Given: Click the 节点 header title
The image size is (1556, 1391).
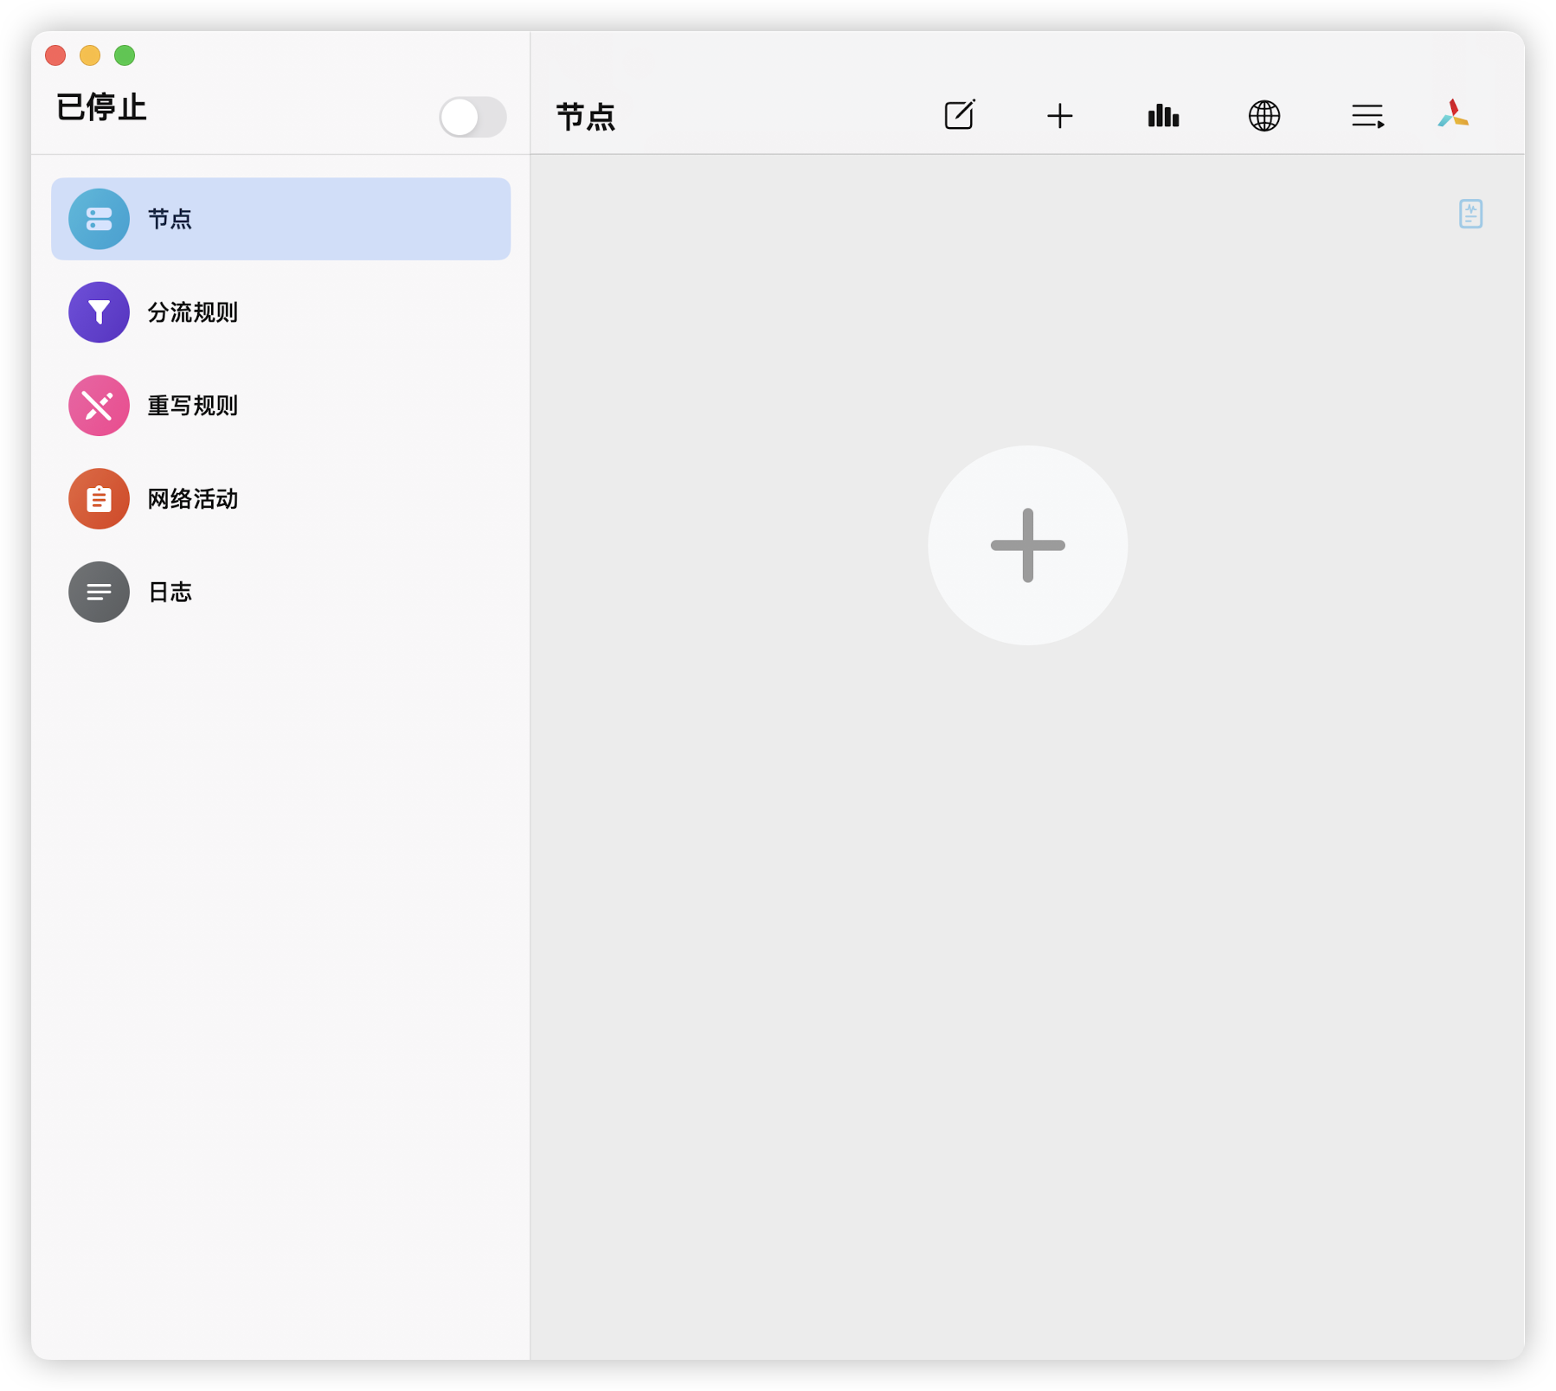Looking at the screenshot, I should (586, 117).
